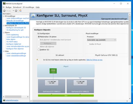Image resolution: width=133 pixels, height=104 pixels.
Task: Collapse the Stereoskopisk 3D tree node
Action: [4, 25]
